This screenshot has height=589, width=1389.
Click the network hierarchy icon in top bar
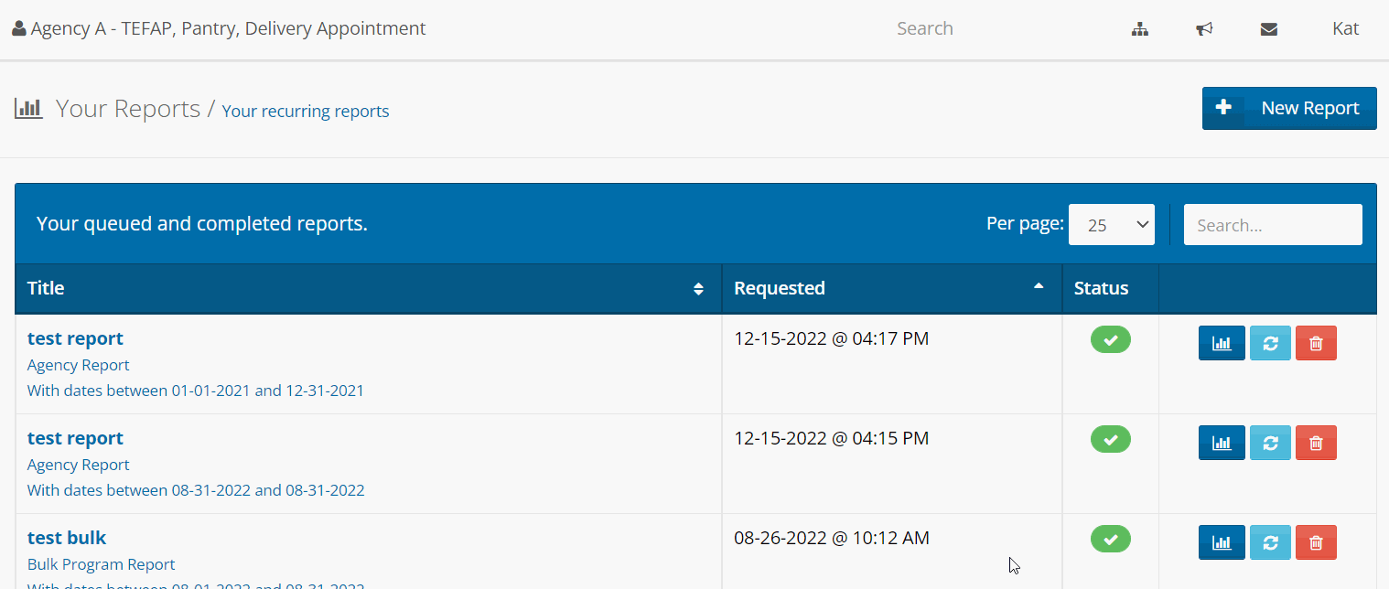coord(1140,28)
